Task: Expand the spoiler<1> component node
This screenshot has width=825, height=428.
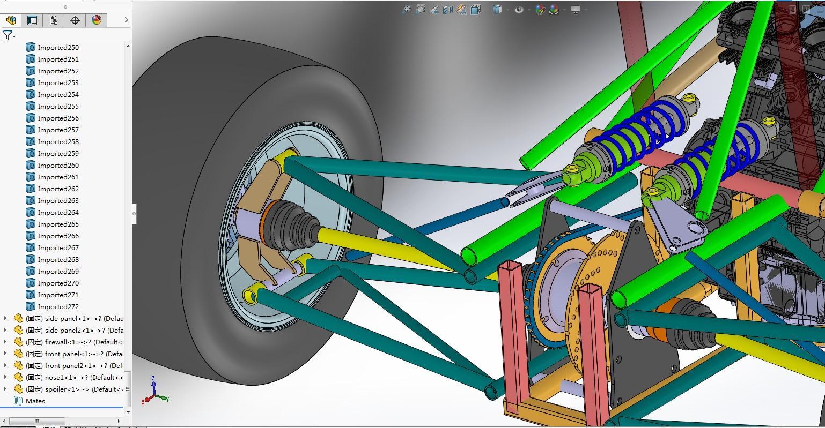Action: [5, 389]
